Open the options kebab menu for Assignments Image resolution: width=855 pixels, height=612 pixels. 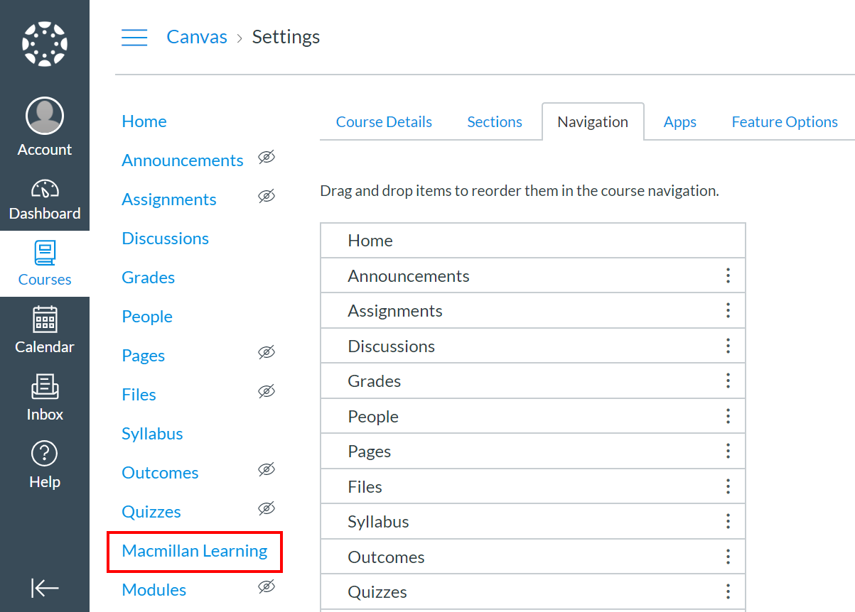(728, 310)
